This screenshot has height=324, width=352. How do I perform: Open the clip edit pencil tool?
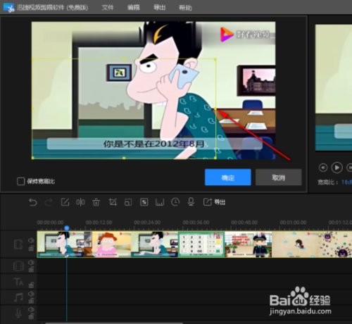click(65, 202)
